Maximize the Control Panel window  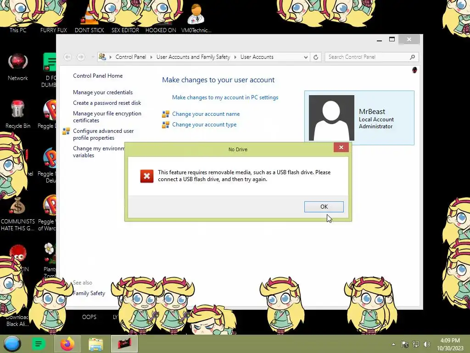pyautogui.click(x=392, y=40)
